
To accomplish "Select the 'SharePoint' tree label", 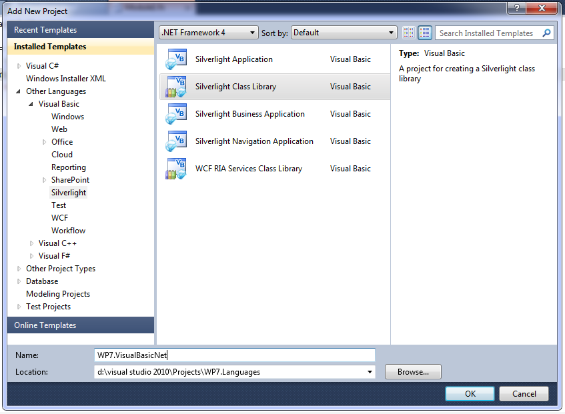I will point(70,180).
